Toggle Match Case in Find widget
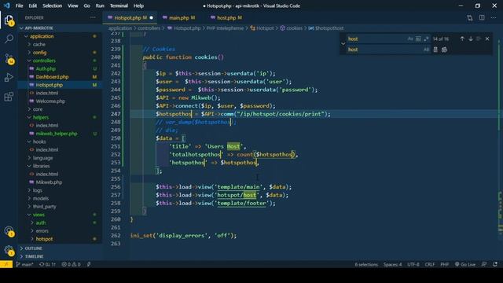This screenshot has width=503, height=283. click(410, 39)
